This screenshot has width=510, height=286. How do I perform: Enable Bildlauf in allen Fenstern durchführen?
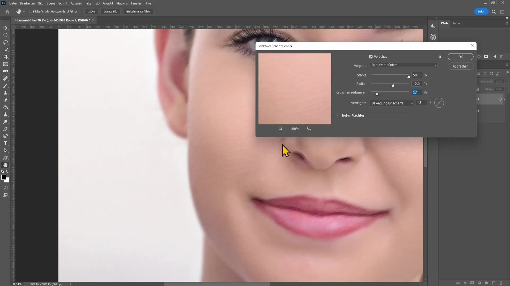pos(31,12)
